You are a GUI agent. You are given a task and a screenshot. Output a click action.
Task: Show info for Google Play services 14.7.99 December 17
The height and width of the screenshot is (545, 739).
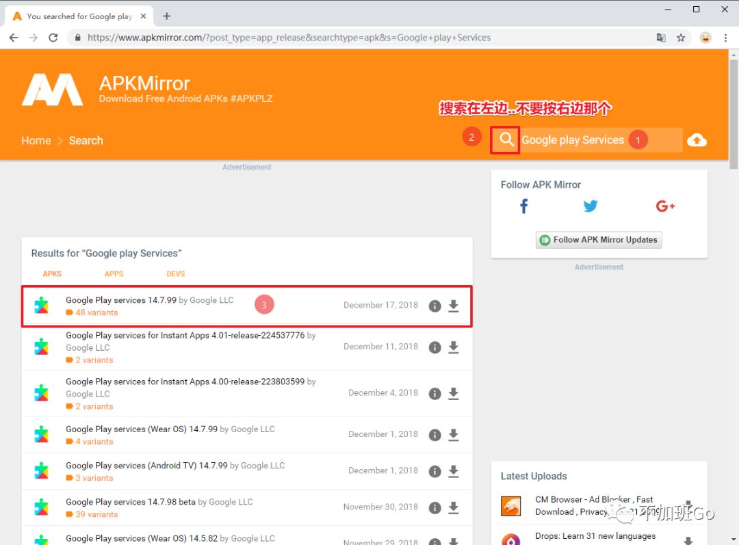[435, 306]
